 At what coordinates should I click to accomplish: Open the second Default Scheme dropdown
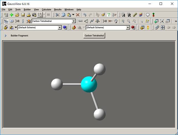(128, 28)
